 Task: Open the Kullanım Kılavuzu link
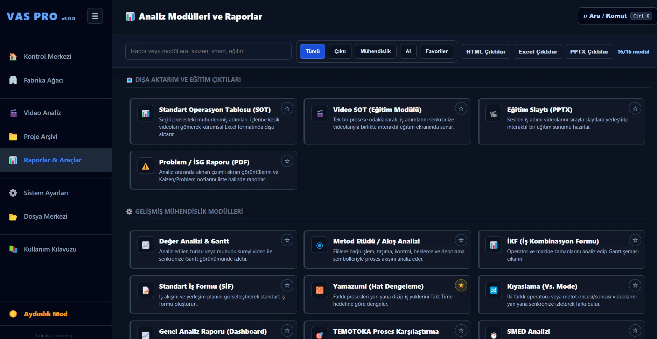(56, 249)
